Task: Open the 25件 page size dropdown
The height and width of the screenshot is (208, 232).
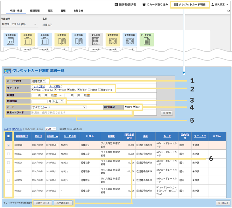Action: coord(50,129)
